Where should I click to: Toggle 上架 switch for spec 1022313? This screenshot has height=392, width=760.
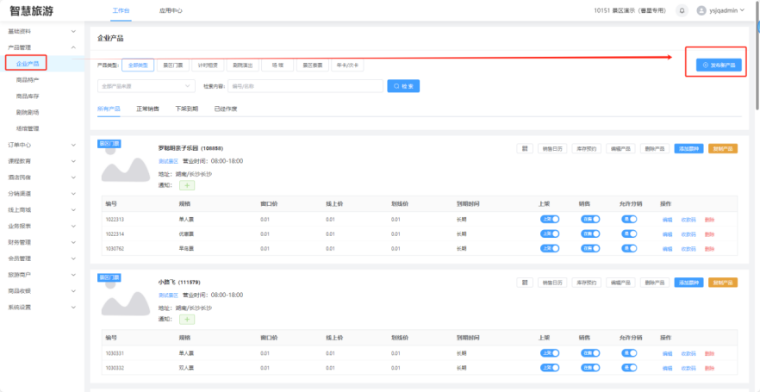point(549,220)
